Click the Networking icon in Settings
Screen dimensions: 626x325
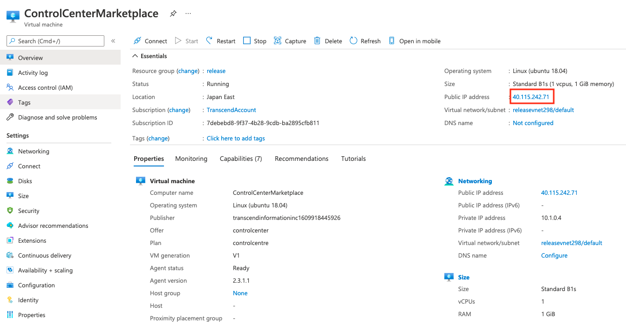coord(10,151)
